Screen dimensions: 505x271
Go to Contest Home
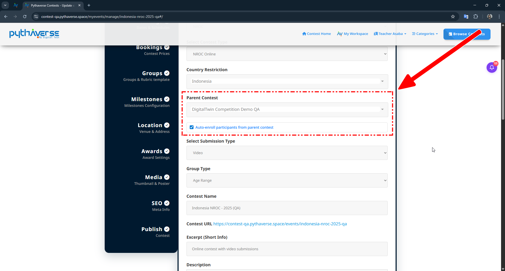(x=316, y=34)
